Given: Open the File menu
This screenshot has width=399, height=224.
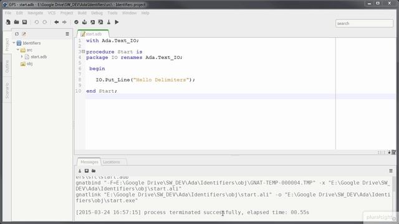Looking at the screenshot, I should (x=8, y=13).
